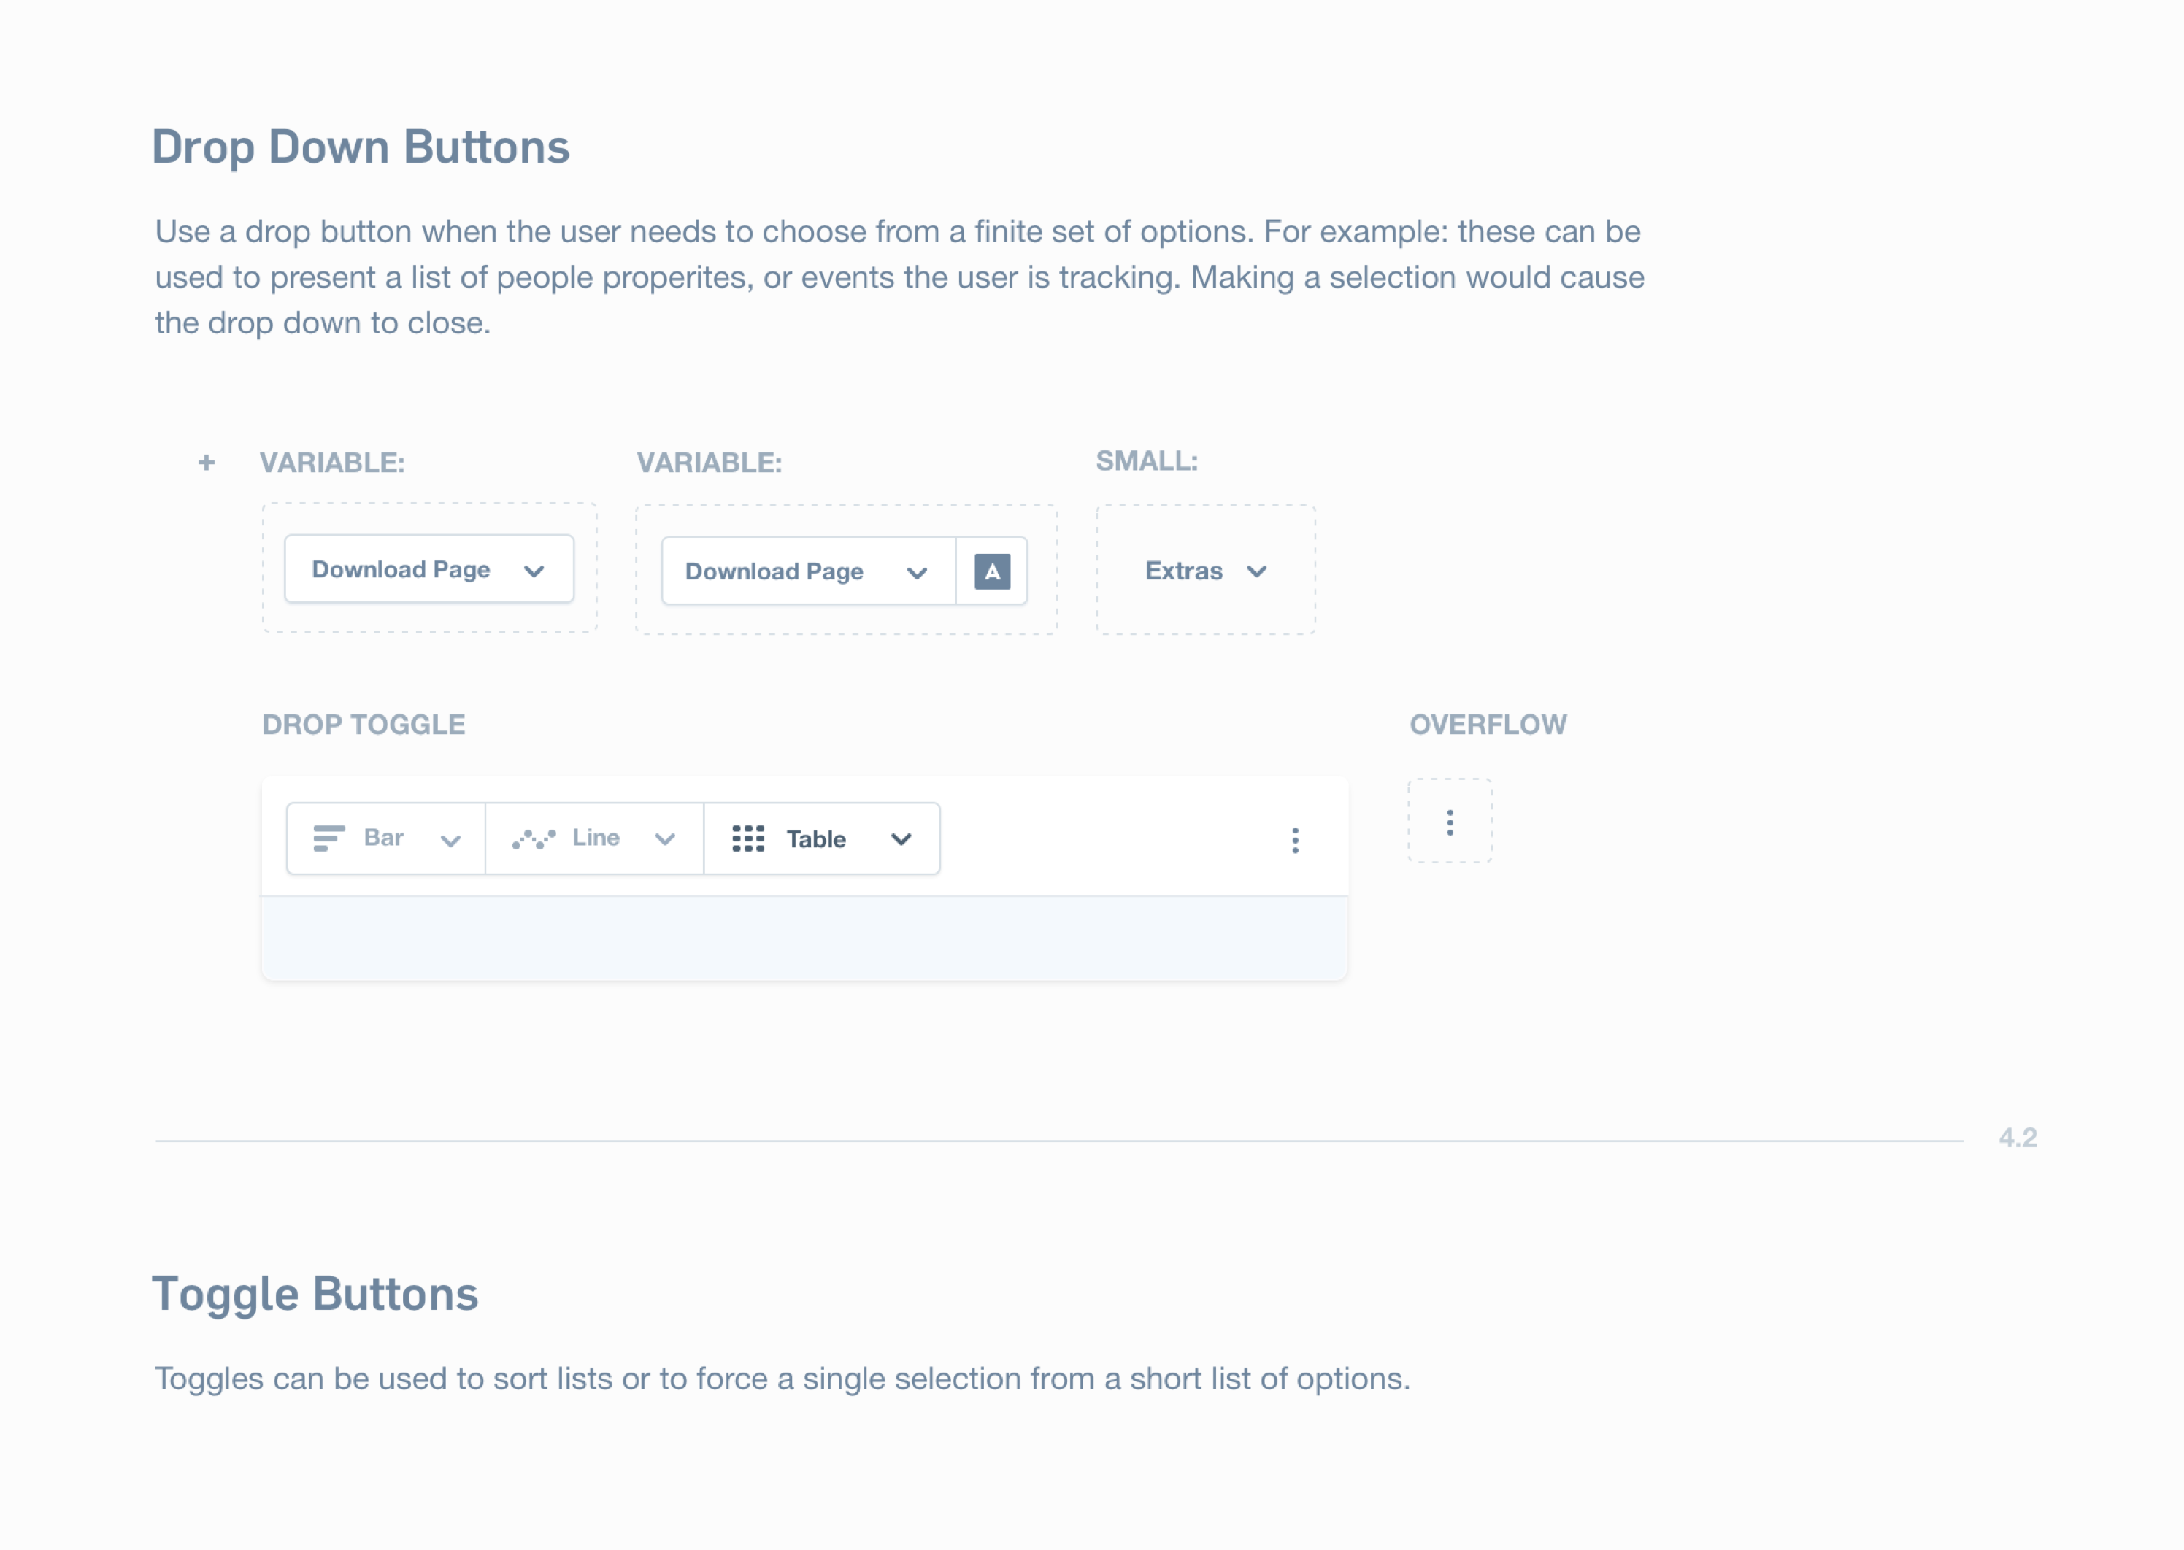Click the second Download Page button text
Image resolution: width=2184 pixels, height=1550 pixels.
774,571
